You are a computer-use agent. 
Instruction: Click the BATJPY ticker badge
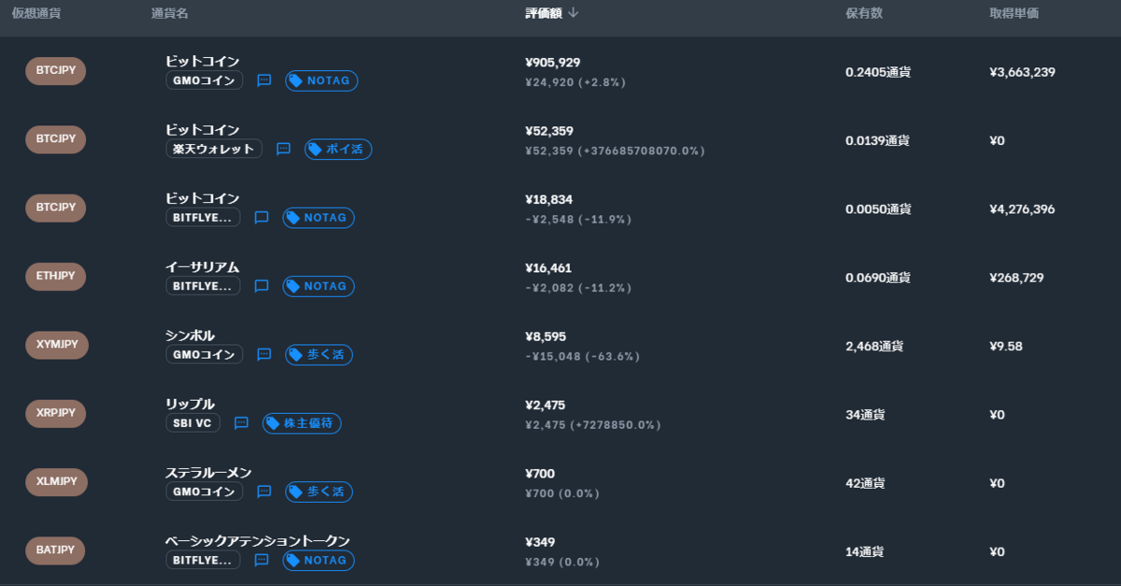pos(55,550)
